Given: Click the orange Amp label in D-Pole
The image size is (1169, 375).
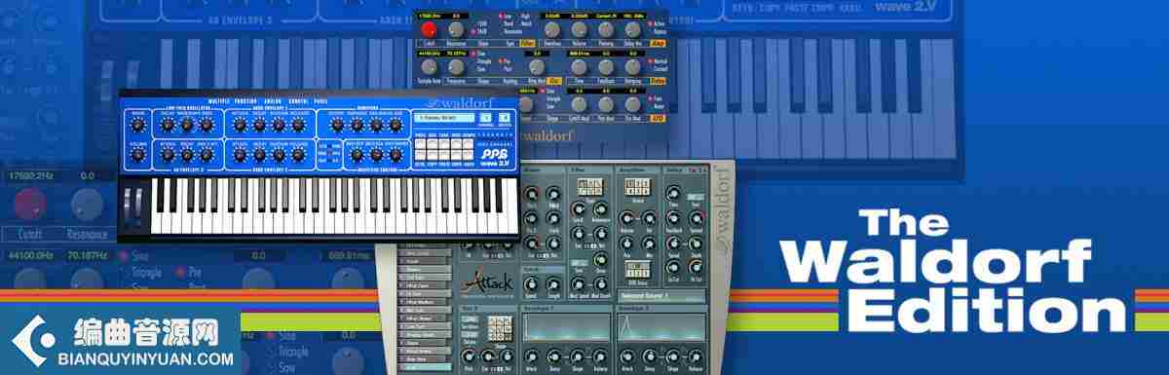Looking at the screenshot, I should coord(659,43).
